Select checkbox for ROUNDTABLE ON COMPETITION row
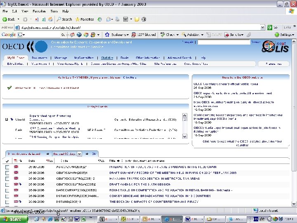297x223 pixels. (x=7, y=190)
